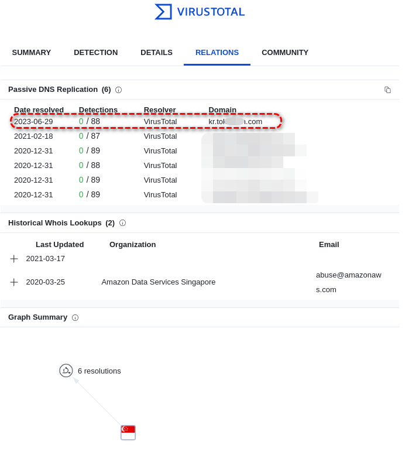Expand the 2020-03-25 whois record

pos(14,282)
